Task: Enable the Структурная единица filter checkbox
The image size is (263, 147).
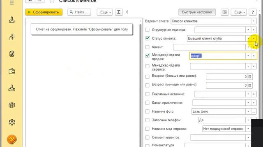Action: [147, 30]
